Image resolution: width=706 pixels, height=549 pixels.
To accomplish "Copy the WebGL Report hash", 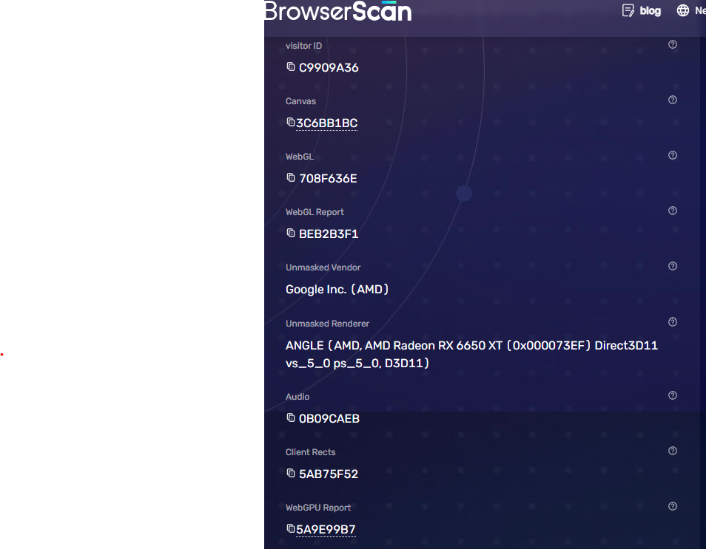I will 291,233.
